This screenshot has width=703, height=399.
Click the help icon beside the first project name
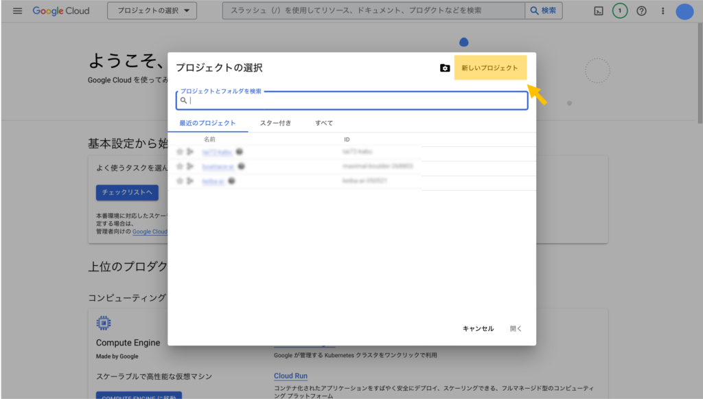[240, 152]
